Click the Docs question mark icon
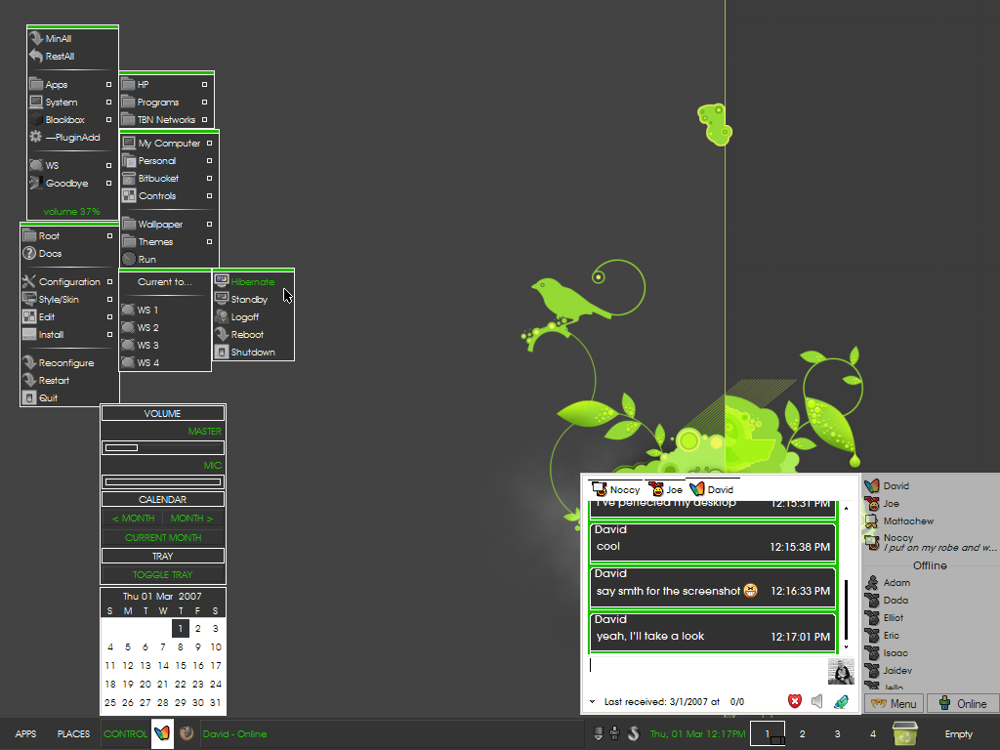 (x=29, y=253)
